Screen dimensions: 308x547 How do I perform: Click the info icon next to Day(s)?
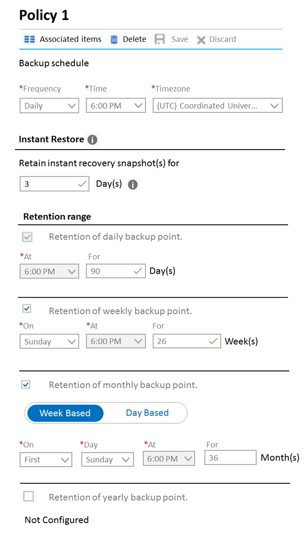click(x=133, y=184)
